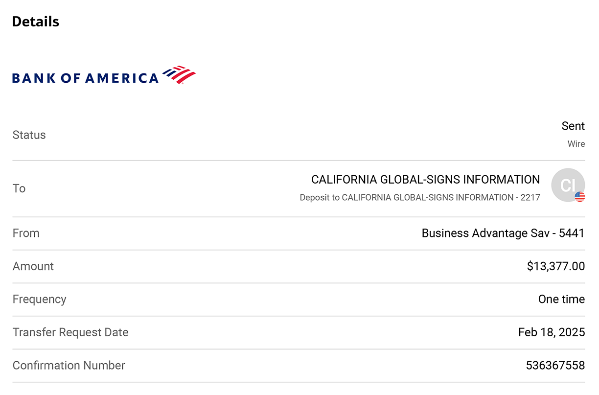Select confirmation number 536367558

(555, 366)
